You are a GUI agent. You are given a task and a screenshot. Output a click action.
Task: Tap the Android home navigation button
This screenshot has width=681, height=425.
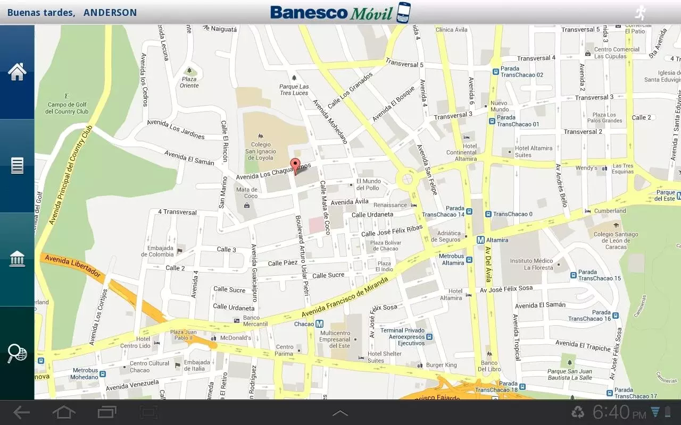(64, 412)
